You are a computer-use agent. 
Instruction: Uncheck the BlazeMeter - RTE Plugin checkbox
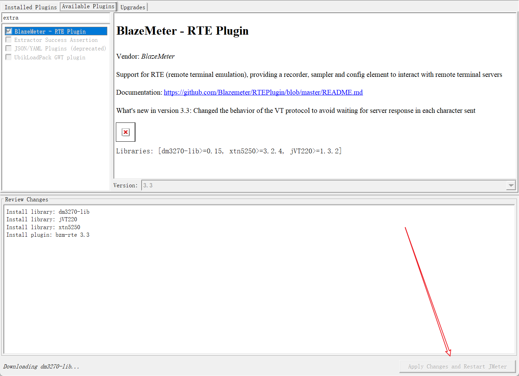click(9, 31)
